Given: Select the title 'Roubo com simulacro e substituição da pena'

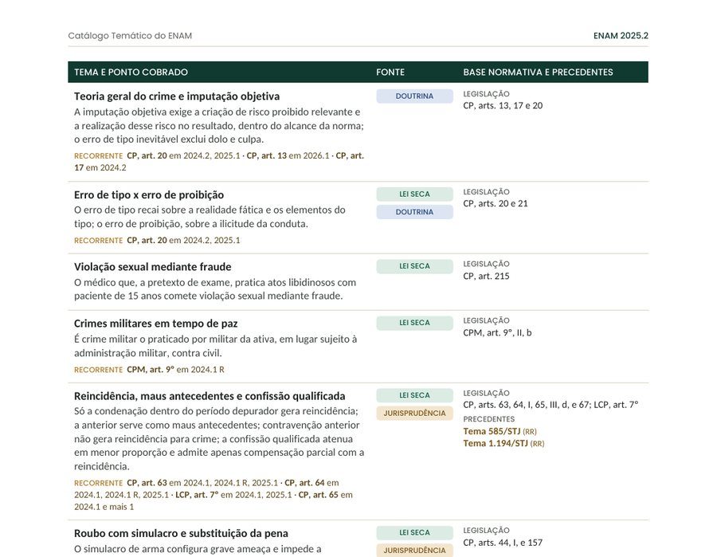Looking at the screenshot, I should tap(181, 534).
